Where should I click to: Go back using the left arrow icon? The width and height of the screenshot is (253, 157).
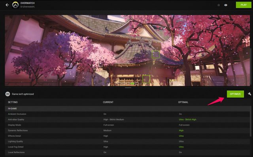[7, 5]
